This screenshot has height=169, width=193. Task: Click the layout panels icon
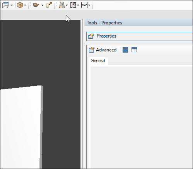click(73, 5)
